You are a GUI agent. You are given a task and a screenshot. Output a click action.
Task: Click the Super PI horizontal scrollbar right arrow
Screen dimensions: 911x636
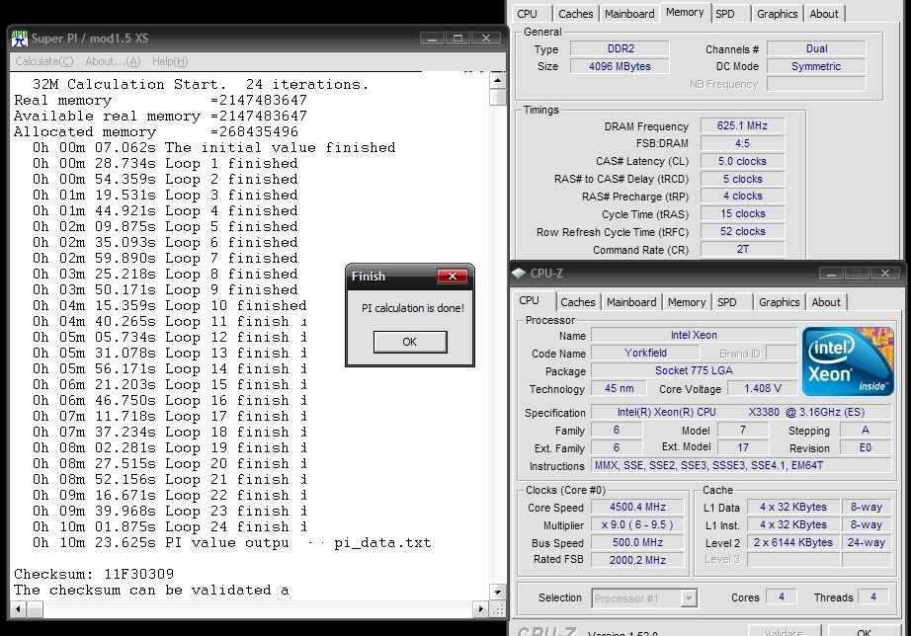point(480,608)
